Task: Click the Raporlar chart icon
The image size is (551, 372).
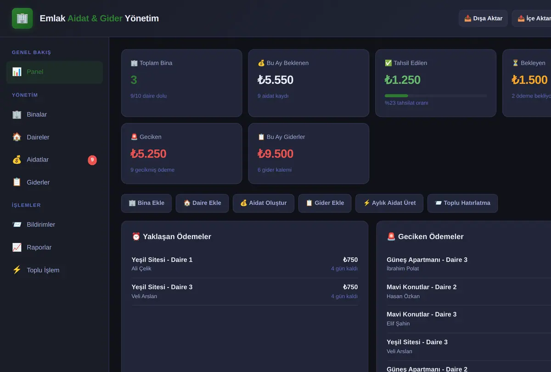Action: click(x=17, y=247)
